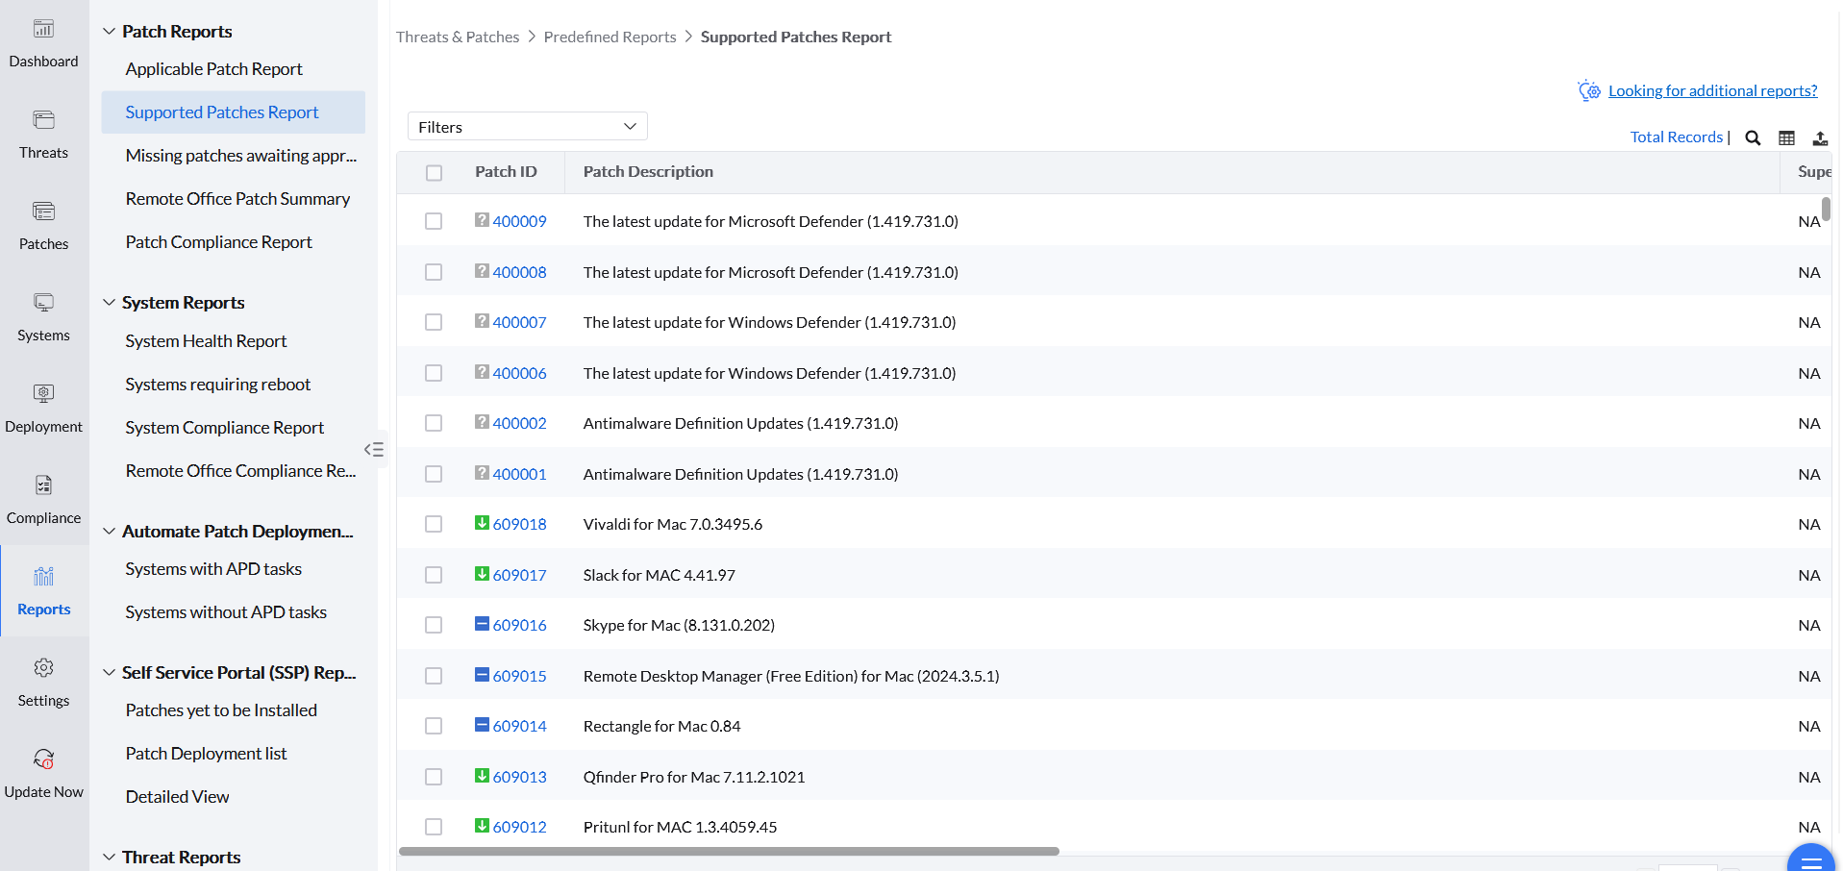This screenshot has height=871, width=1843.
Task: Click the status icon beside patch 400007
Action: (482, 321)
